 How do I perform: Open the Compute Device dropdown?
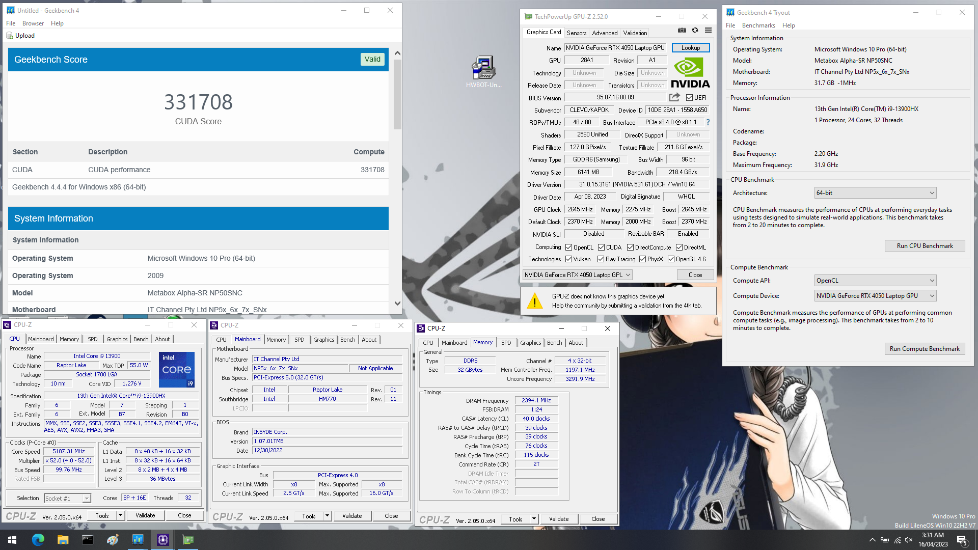[x=875, y=296]
